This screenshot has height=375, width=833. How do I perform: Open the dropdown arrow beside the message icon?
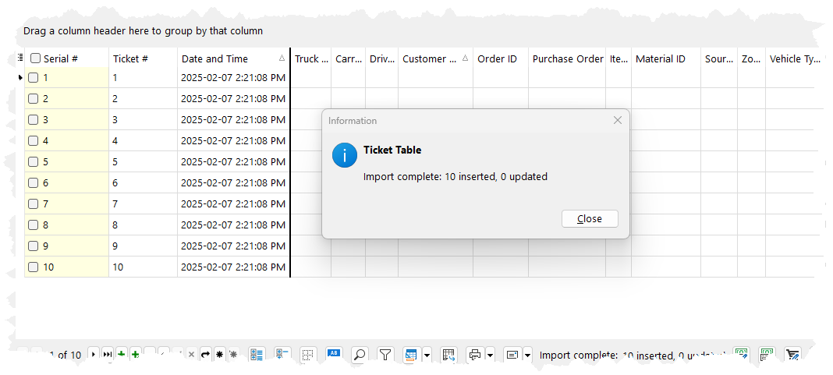pyautogui.click(x=528, y=355)
